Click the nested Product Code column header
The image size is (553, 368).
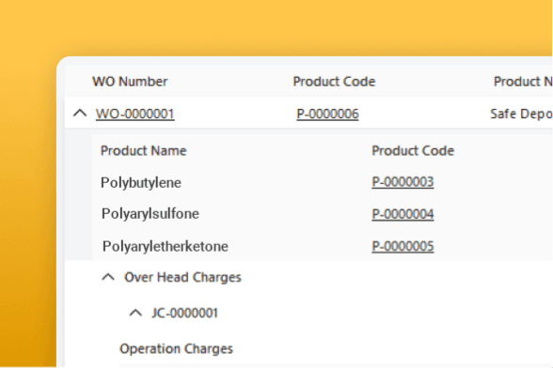point(413,150)
